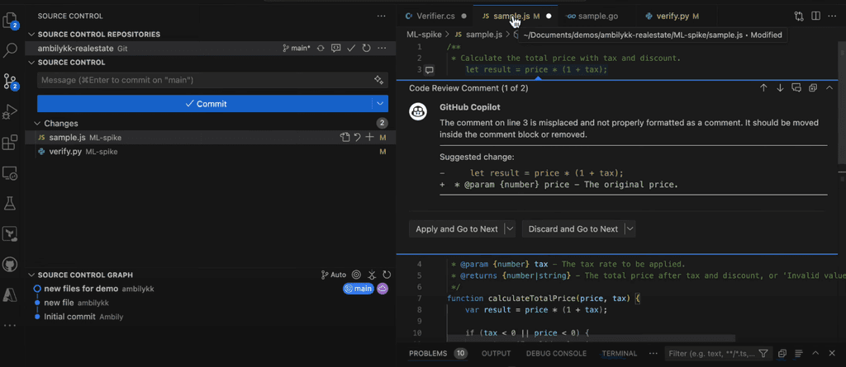Show additional activity bar views ellipsis
The width and height of the screenshot is (846, 367).
pos(10,326)
